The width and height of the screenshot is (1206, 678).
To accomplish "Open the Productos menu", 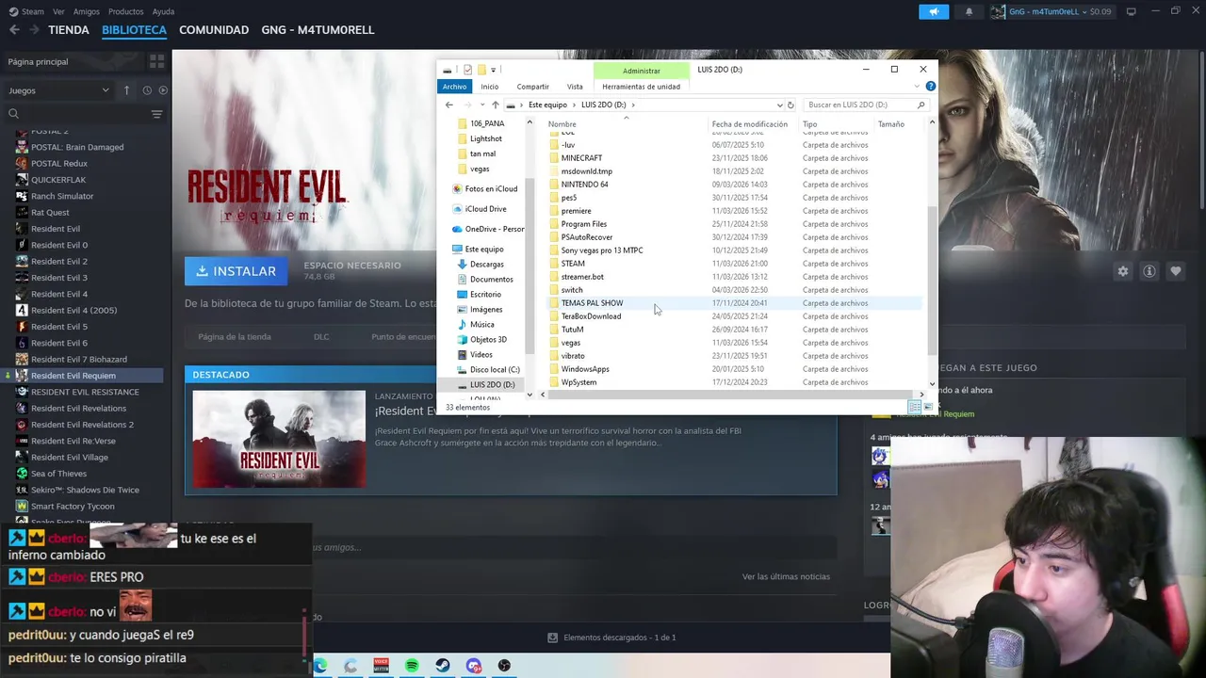I will tap(126, 11).
